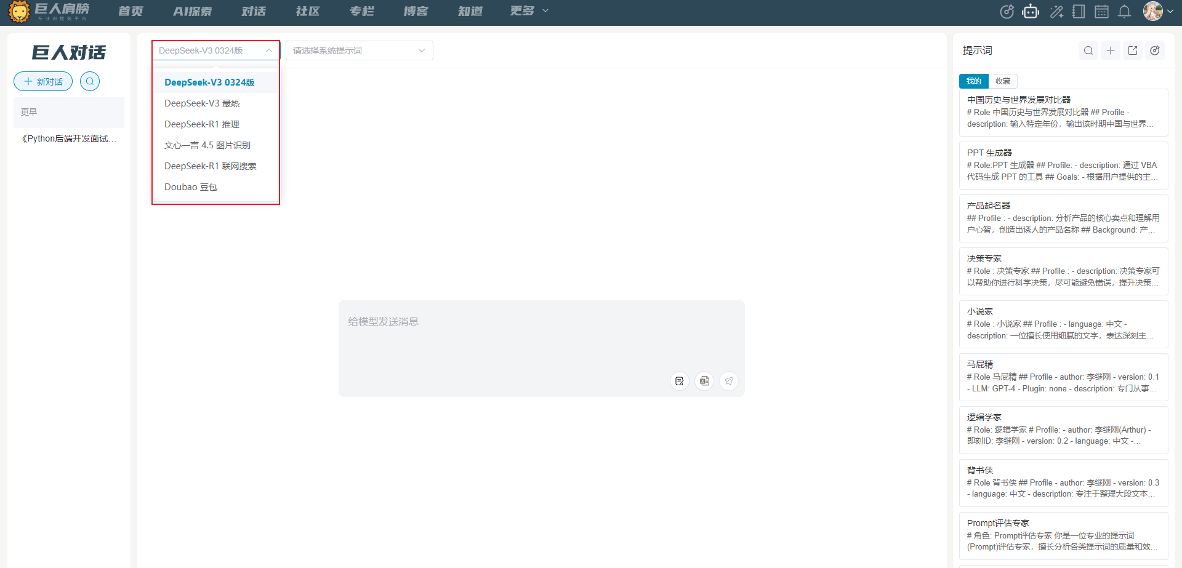Open Prompt评估专家 prompt card
The image size is (1182, 568).
[1064, 536]
